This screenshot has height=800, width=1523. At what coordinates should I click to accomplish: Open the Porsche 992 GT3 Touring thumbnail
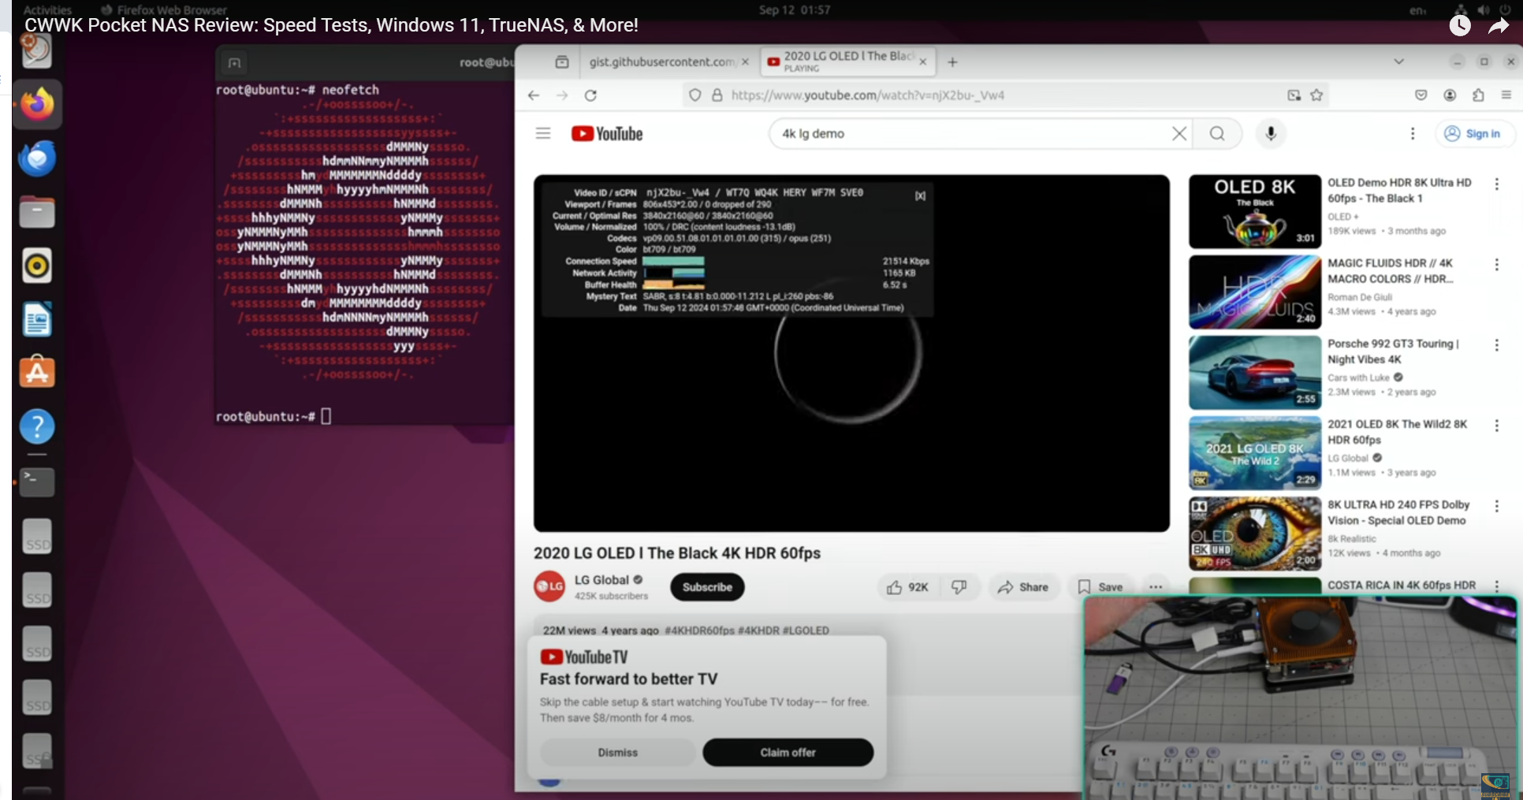(1255, 372)
